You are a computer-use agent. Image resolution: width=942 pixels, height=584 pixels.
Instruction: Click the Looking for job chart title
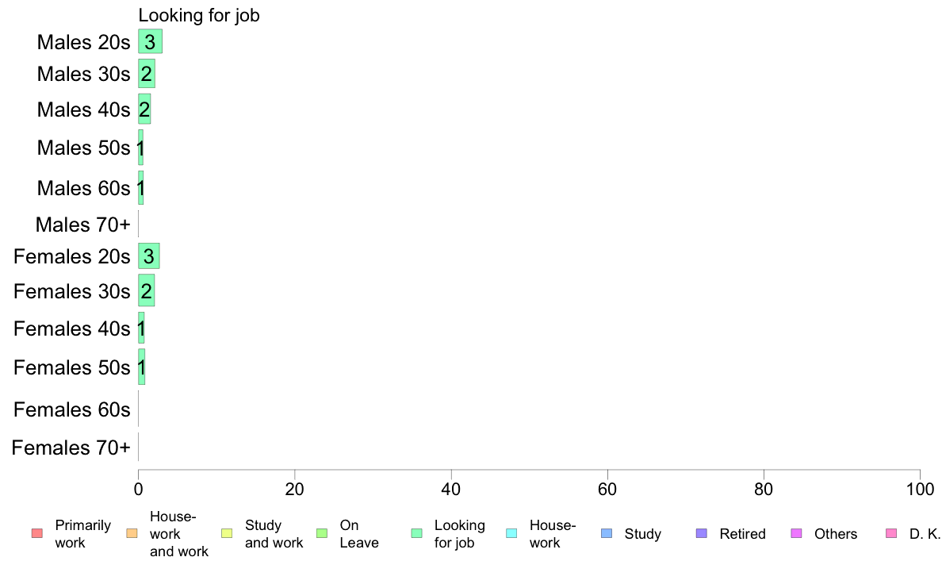tap(199, 15)
